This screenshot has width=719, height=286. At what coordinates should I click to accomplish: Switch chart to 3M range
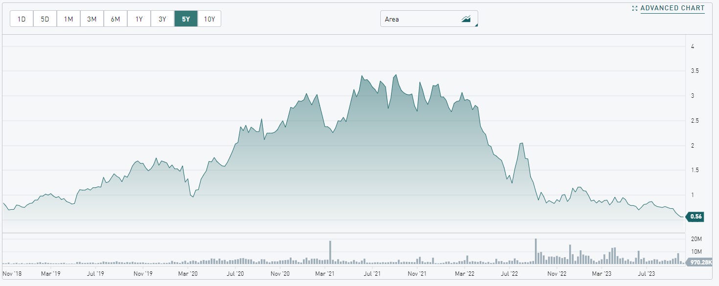pyautogui.click(x=92, y=19)
